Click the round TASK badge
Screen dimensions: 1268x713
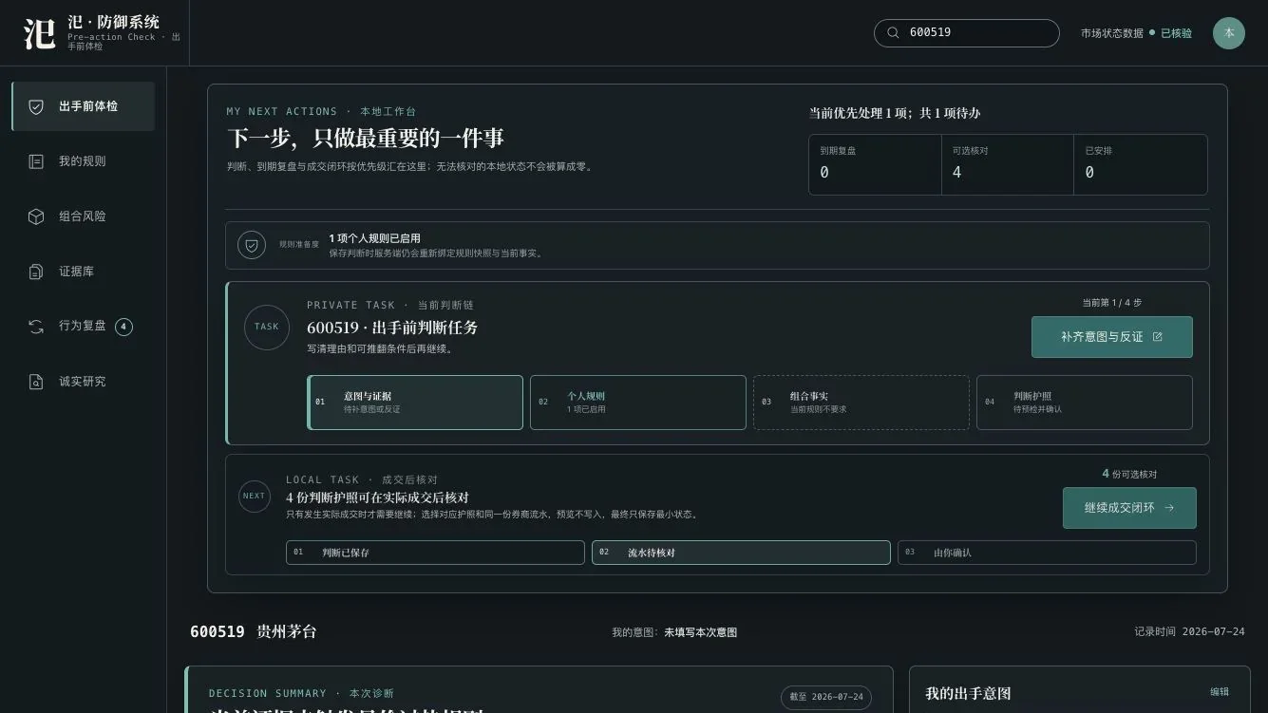(267, 327)
